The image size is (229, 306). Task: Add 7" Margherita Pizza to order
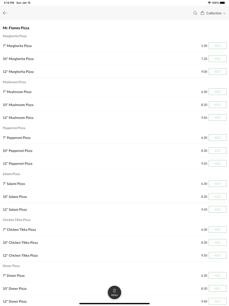click(x=217, y=46)
